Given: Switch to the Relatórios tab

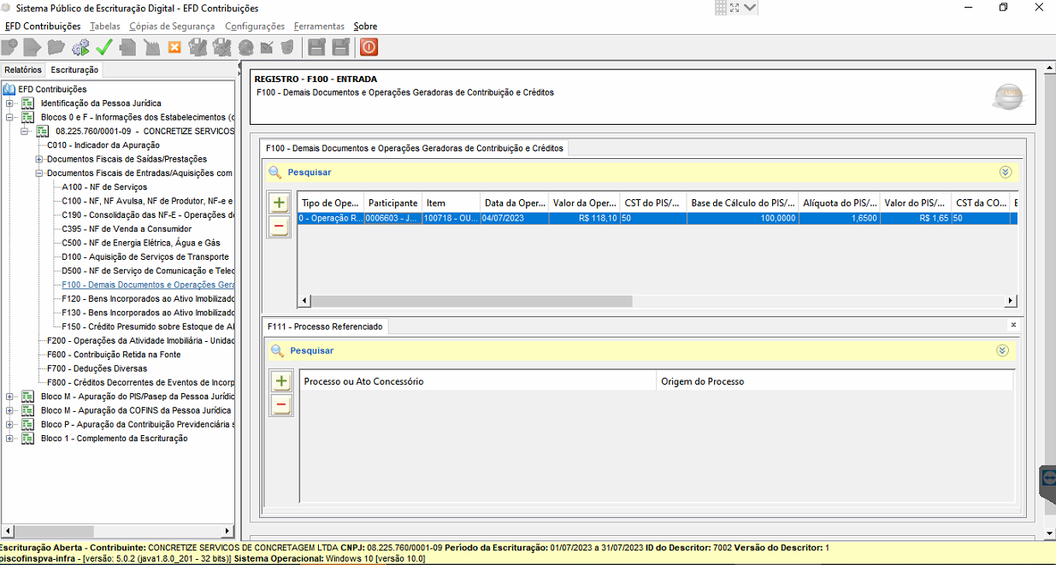Looking at the screenshot, I should [23, 70].
